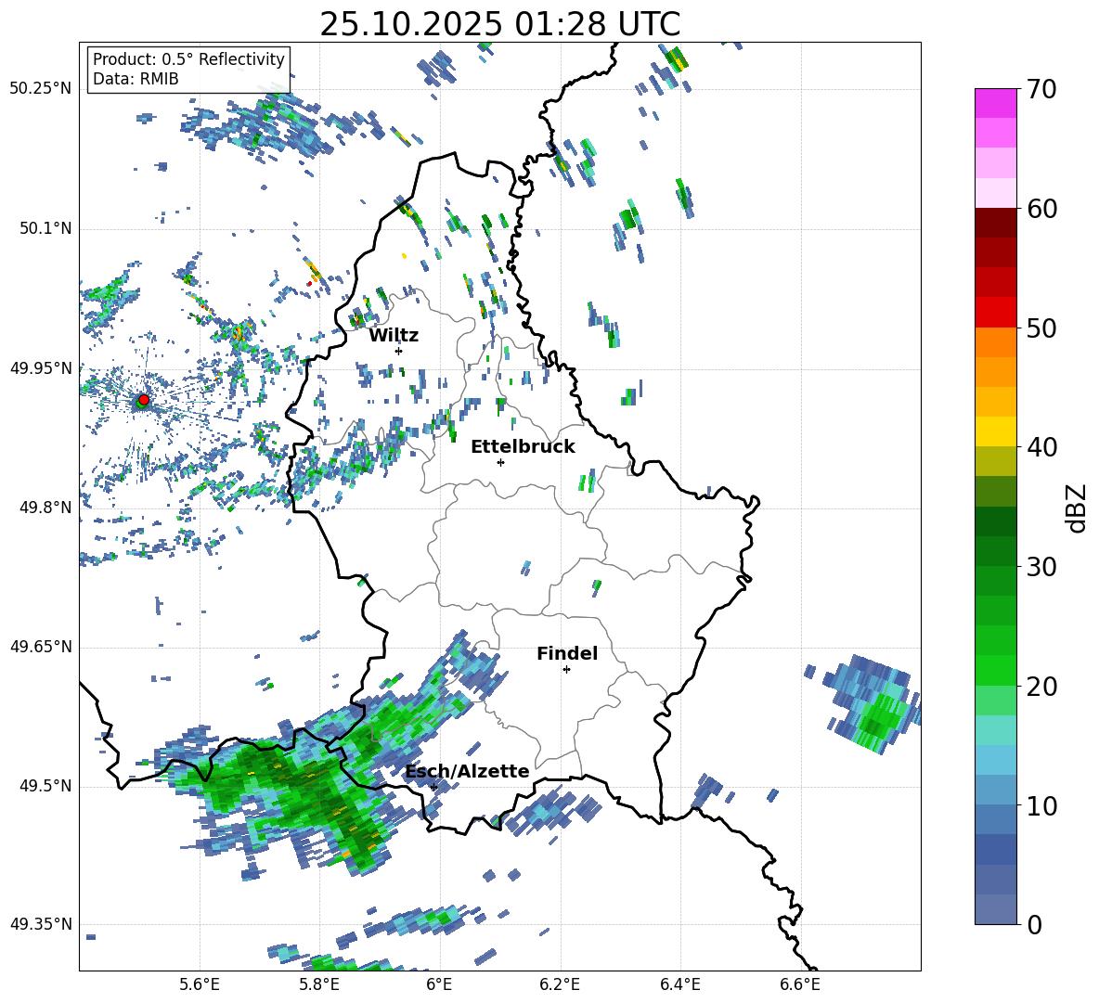Click the darkest green colorbar segment above 30

(x=995, y=521)
